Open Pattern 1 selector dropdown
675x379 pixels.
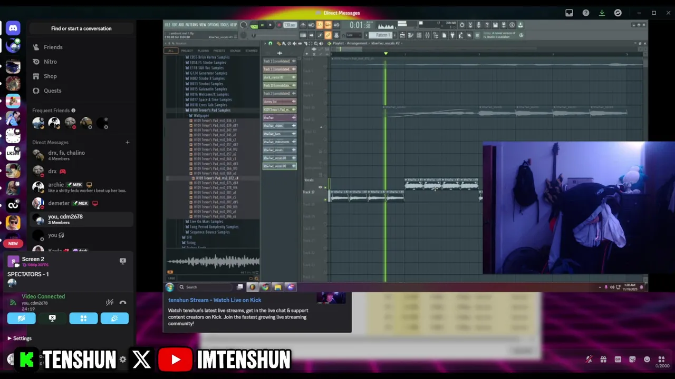pos(380,35)
